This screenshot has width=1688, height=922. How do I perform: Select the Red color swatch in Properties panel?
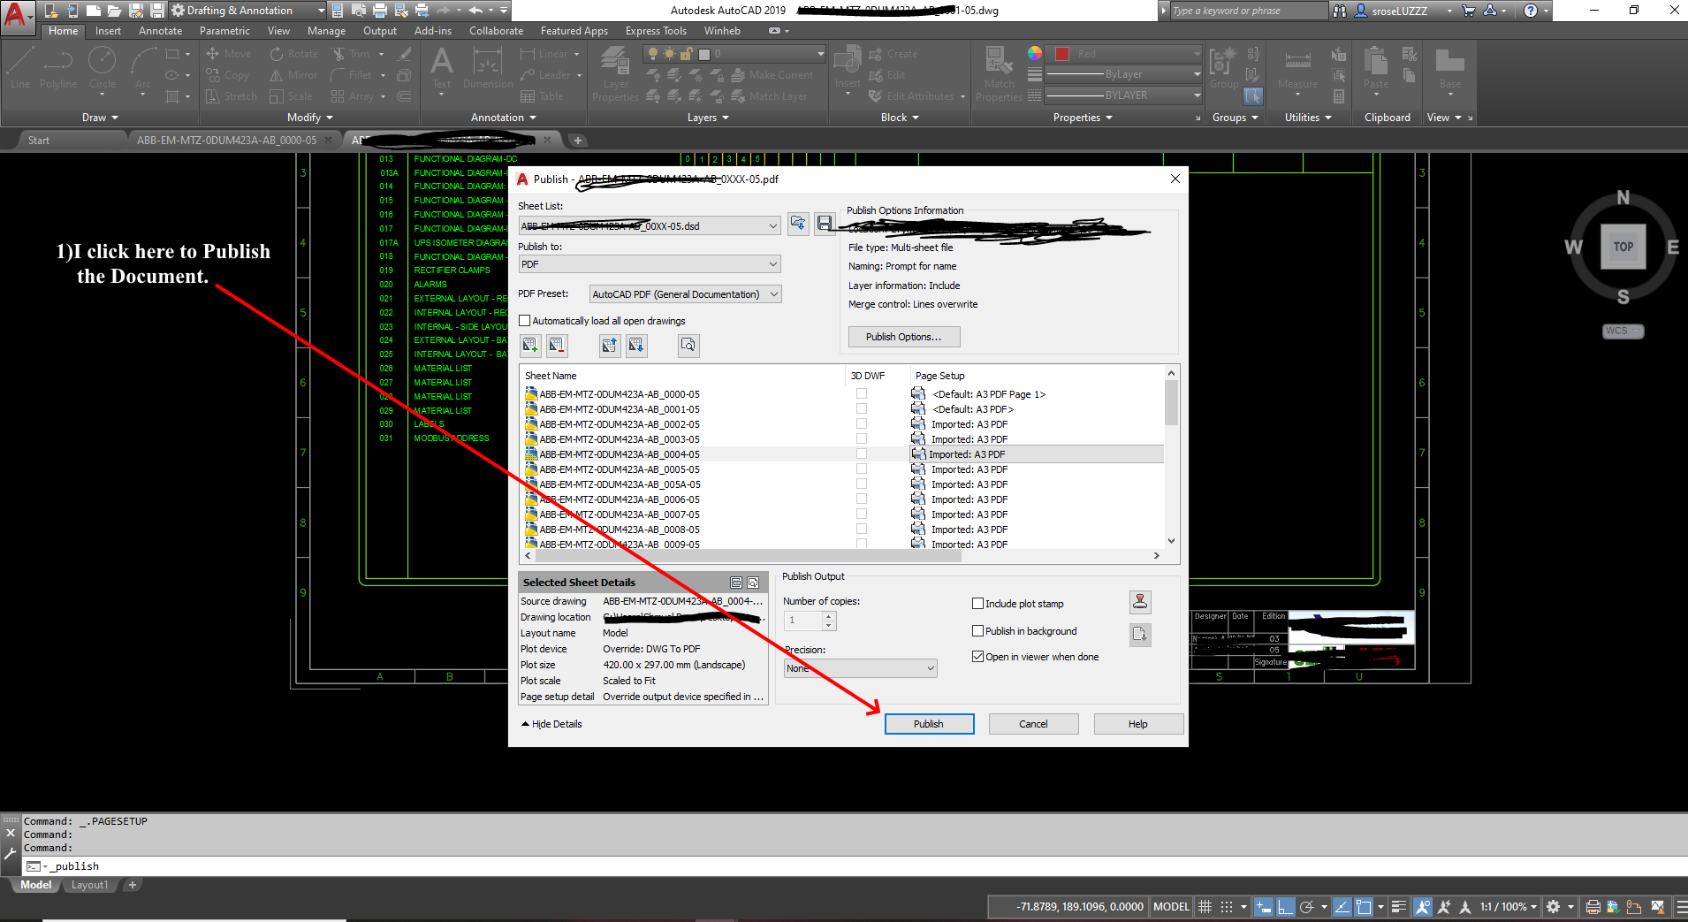(x=1062, y=53)
